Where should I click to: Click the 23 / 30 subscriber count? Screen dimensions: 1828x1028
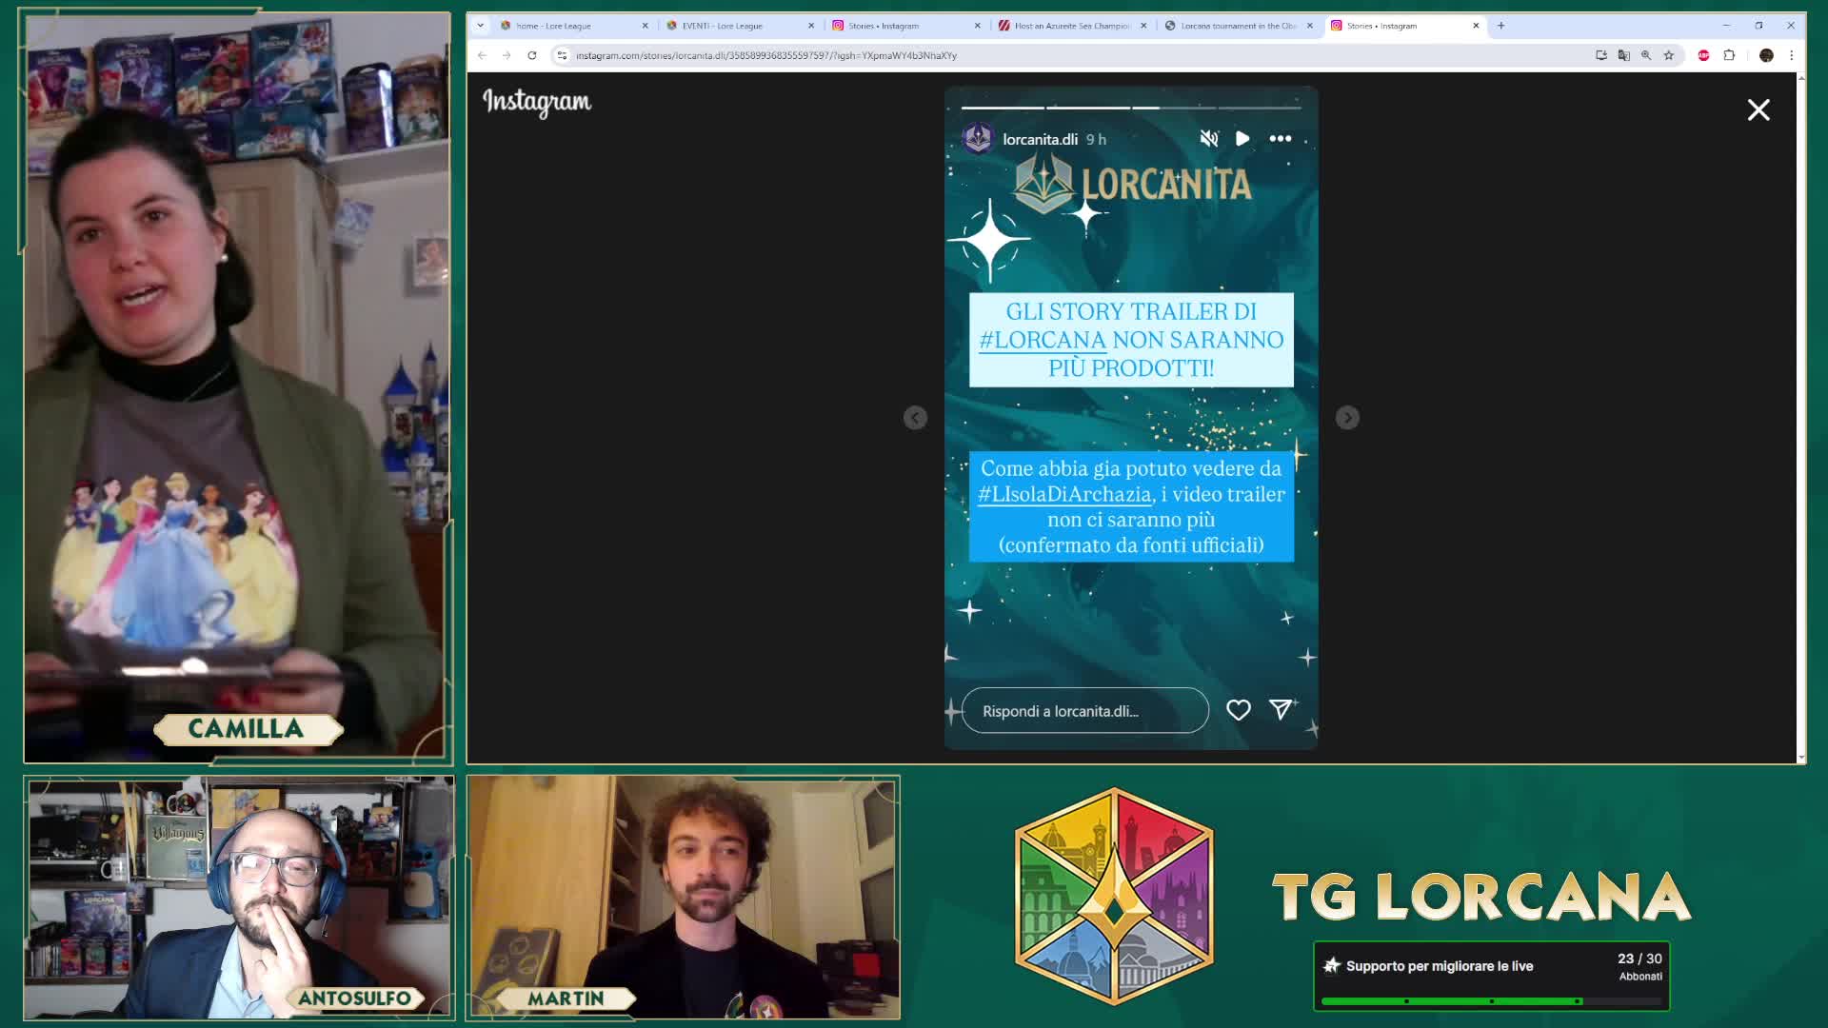click(x=1639, y=959)
